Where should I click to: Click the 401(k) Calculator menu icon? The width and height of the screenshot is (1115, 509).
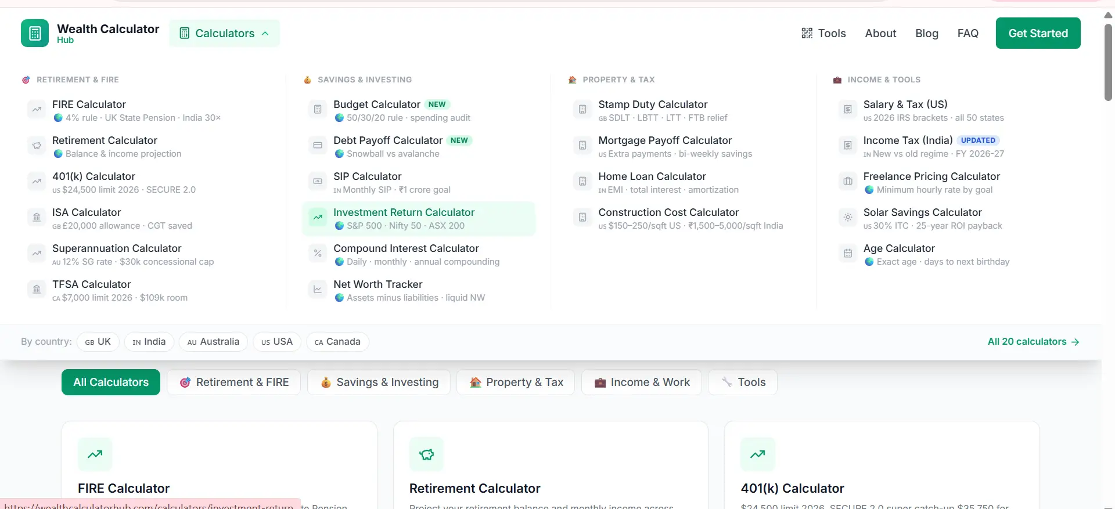tap(37, 182)
